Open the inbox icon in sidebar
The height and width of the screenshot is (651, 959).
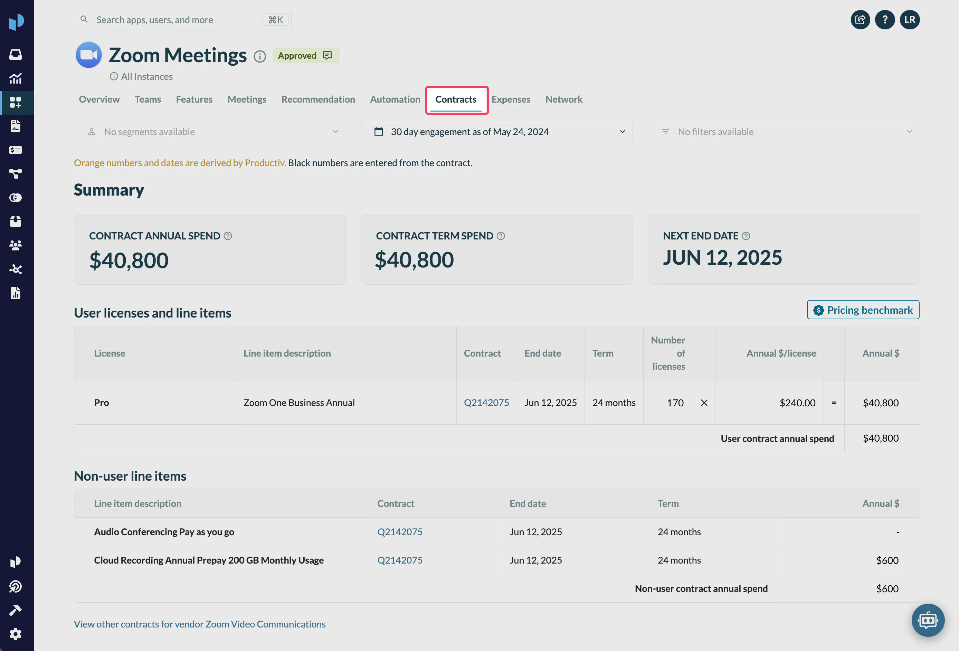click(16, 55)
